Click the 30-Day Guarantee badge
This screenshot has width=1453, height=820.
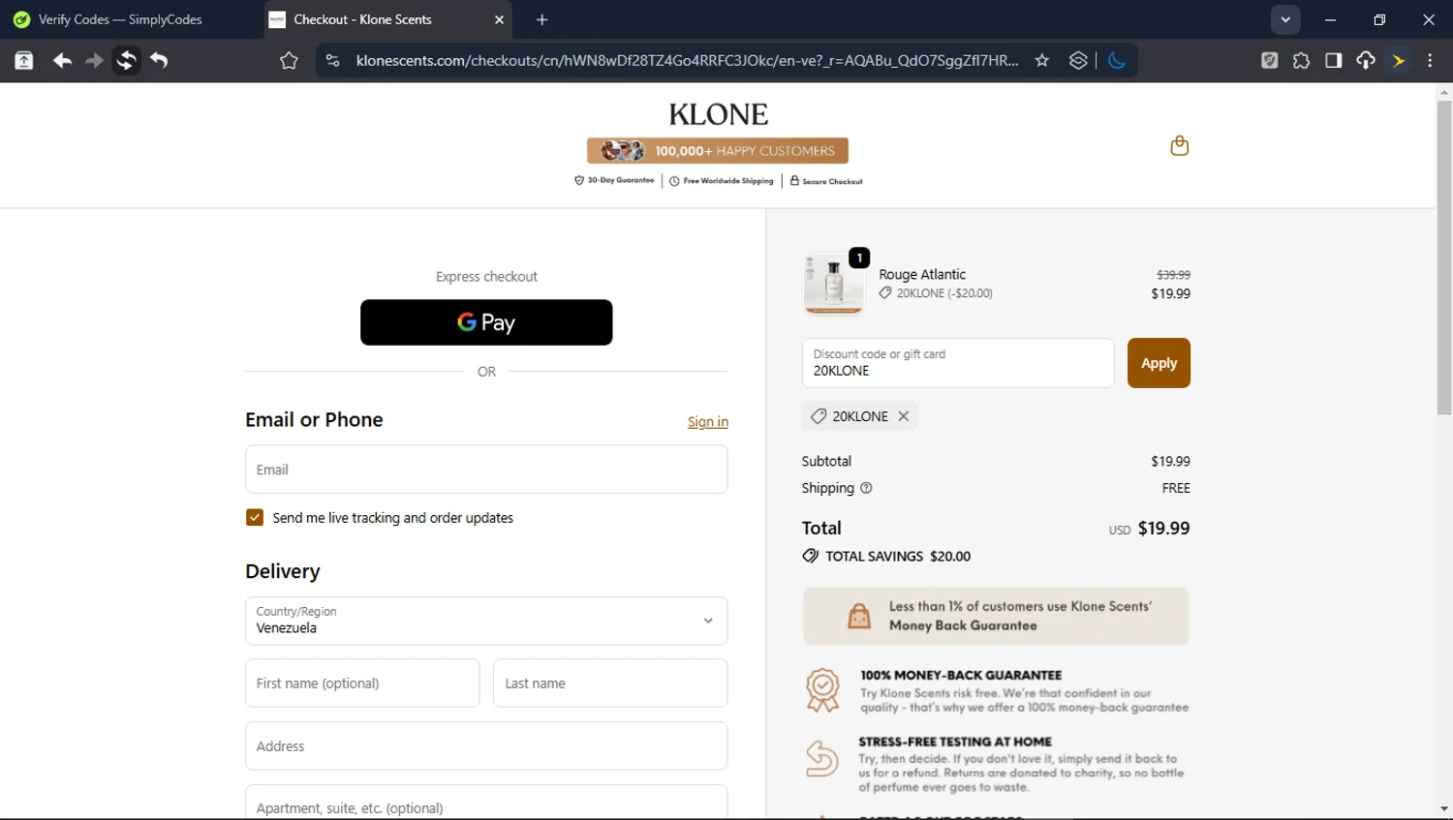tap(615, 181)
